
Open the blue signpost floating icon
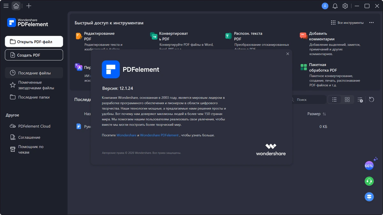(369, 197)
